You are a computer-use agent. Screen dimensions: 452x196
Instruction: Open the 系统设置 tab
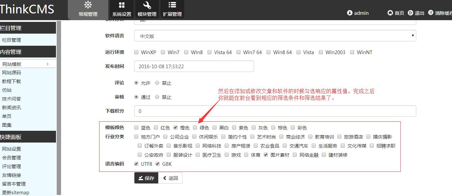point(122,9)
